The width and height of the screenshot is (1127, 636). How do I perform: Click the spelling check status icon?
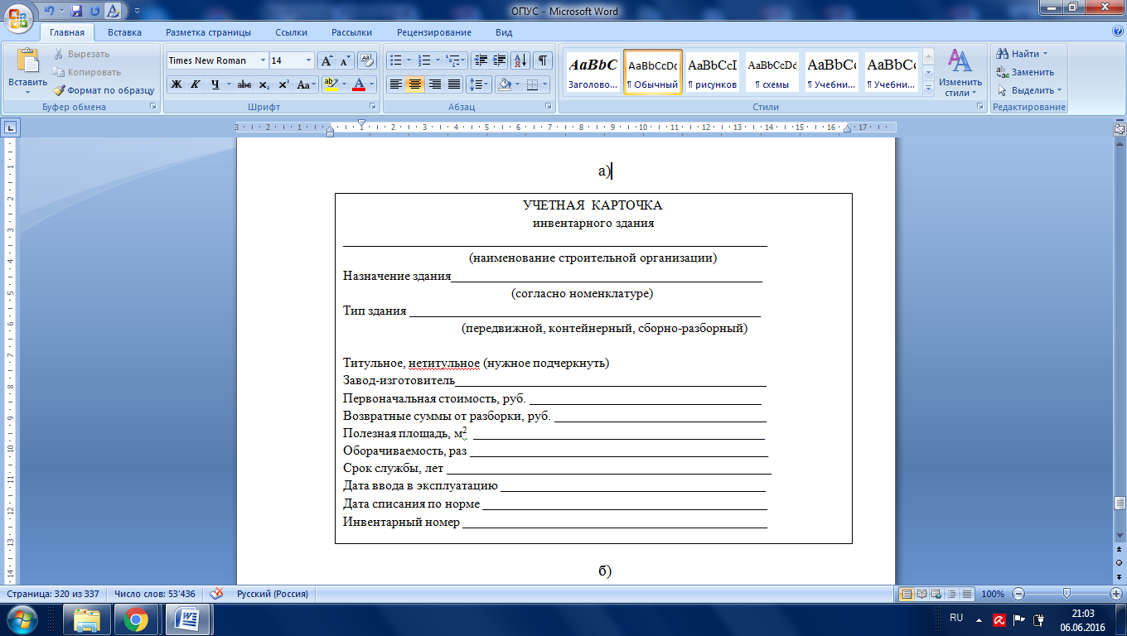pyautogui.click(x=217, y=594)
